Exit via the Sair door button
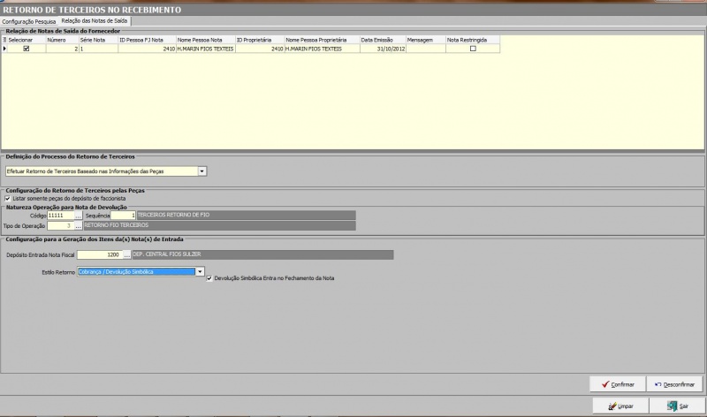 [x=677, y=406]
